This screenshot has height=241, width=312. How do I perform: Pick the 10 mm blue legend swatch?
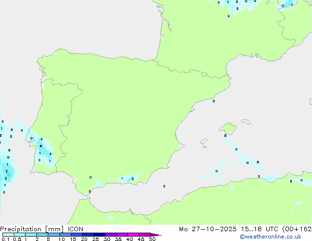click(x=66, y=235)
